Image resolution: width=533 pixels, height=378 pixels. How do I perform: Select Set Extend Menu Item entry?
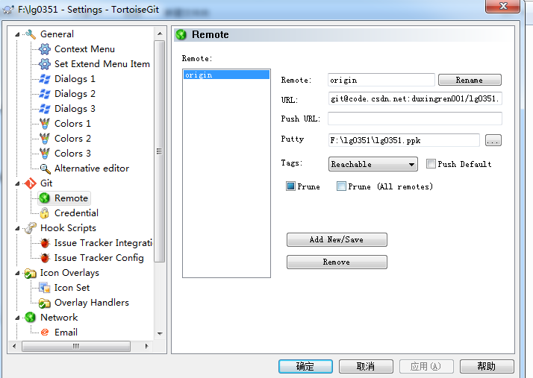tap(102, 64)
